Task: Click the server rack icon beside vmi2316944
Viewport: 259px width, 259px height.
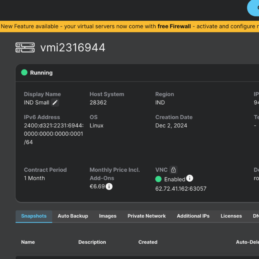Action: 25,48
